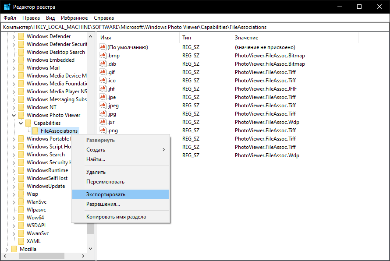Open the Справка menu
Image resolution: width=390 pixels, height=261 pixels.
point(104,18)
